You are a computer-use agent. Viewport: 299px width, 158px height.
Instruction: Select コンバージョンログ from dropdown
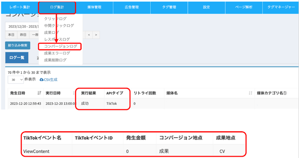(x=60, y=46)
